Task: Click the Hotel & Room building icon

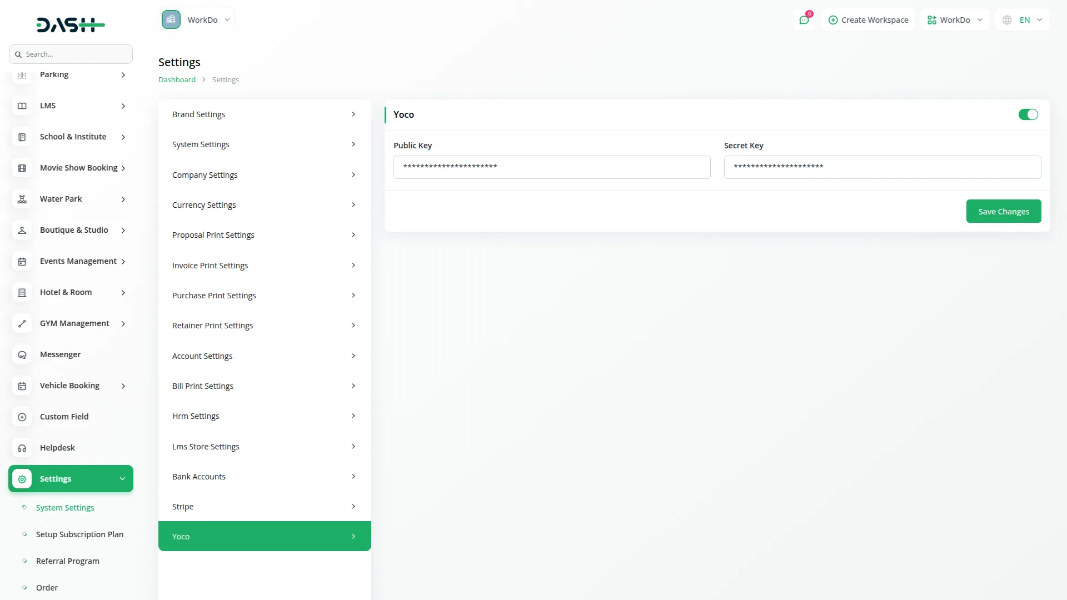Action: pos(22,292)
